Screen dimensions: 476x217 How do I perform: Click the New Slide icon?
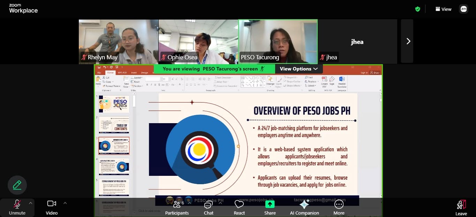(x=126, y=79)
